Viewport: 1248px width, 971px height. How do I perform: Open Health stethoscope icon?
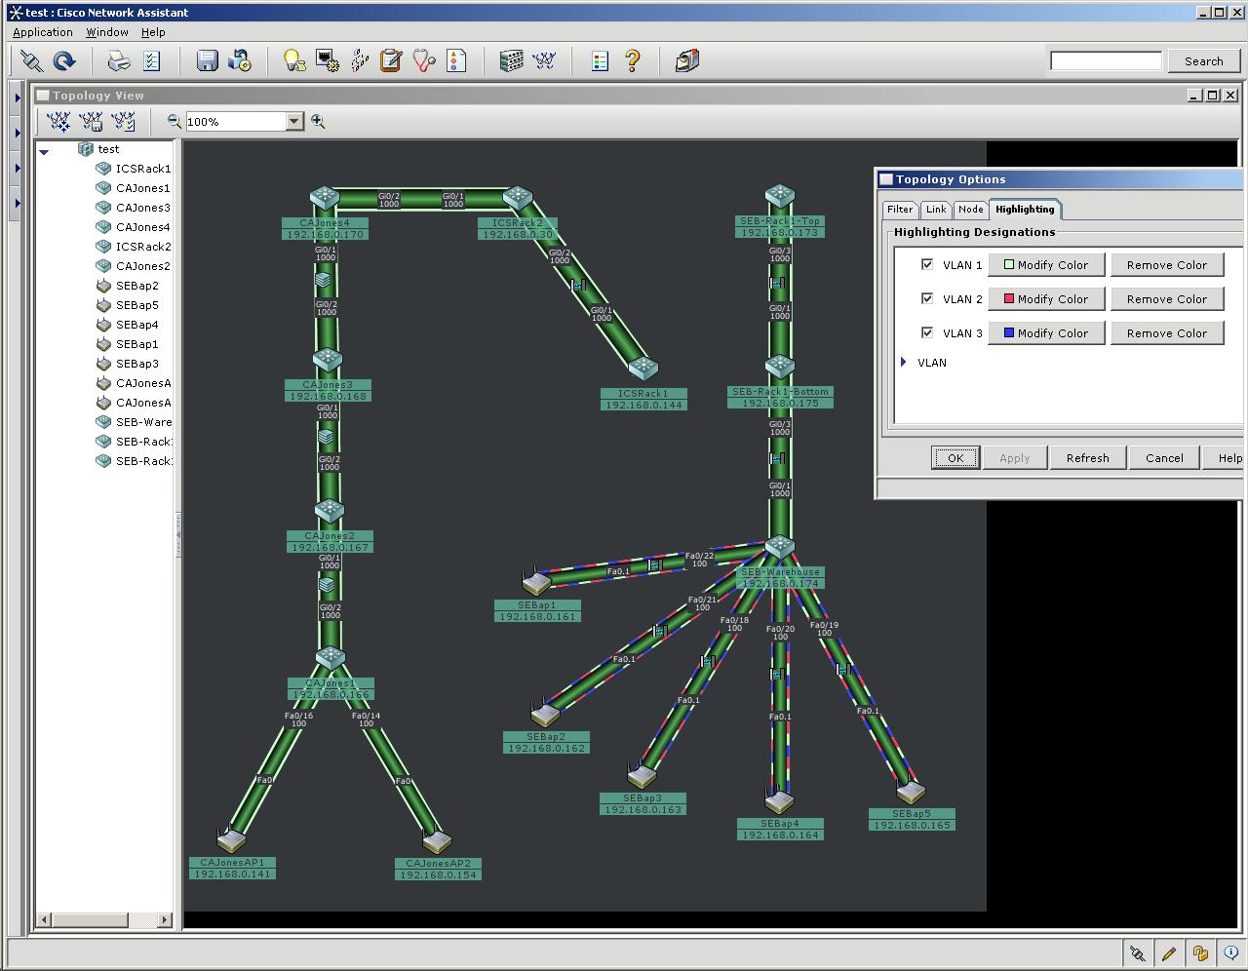pos(424,61)
